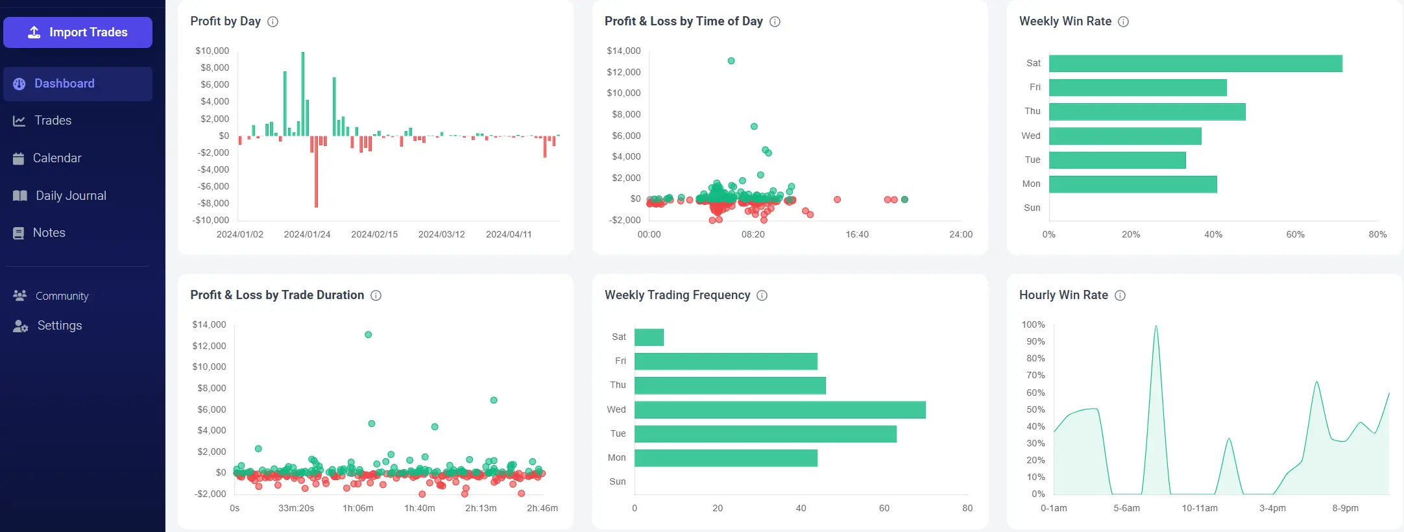The image size is (1404, 532).
Task: Click info icon beside Weekly Win Rate
Action: click(1124, 22)
